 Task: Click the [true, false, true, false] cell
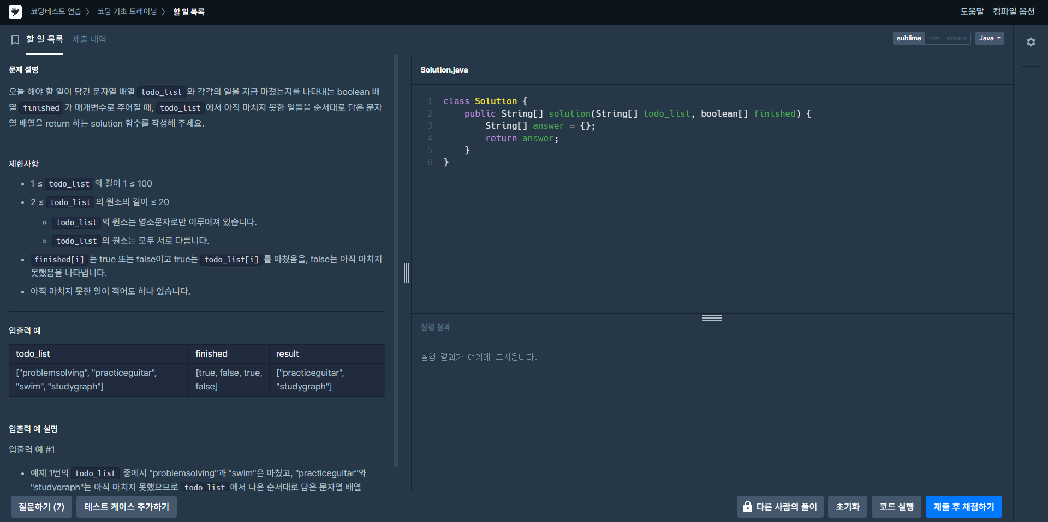pyautogui.click(x=229, y=380)
